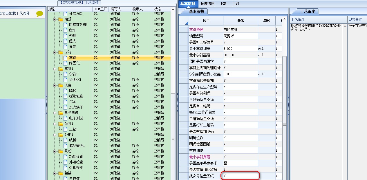Click the 状态 column header
Viewport: 367px width, 180px height.
coord(161,9)
